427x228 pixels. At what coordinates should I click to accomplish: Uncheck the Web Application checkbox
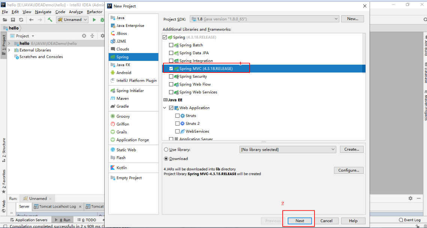click(x=171, y=108)
